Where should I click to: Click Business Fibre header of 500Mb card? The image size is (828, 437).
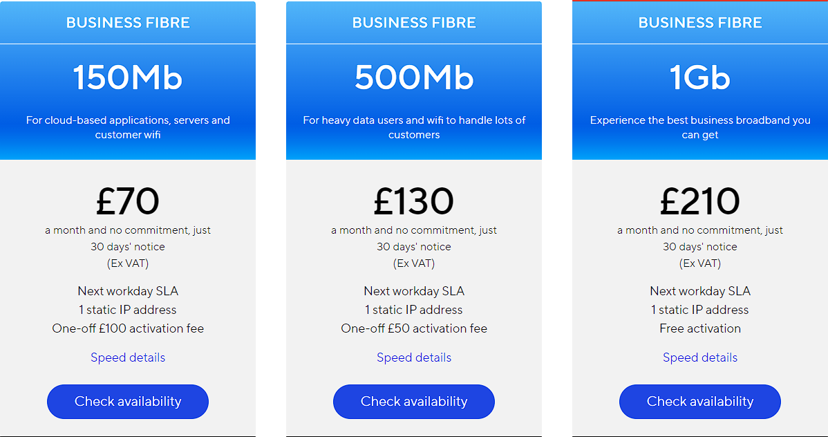pos(414,23)
